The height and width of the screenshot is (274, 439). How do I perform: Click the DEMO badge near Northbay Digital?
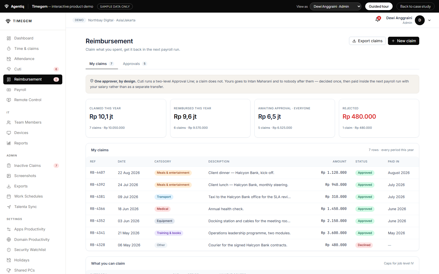[79, 20]
